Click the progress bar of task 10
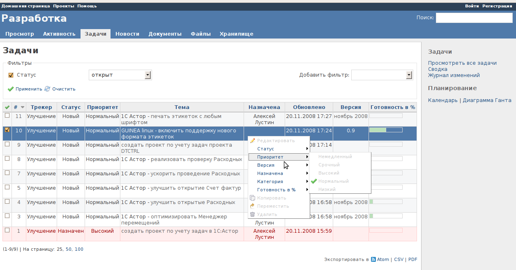The width and height of the screenshot is (516, 270). coord(386,130)
